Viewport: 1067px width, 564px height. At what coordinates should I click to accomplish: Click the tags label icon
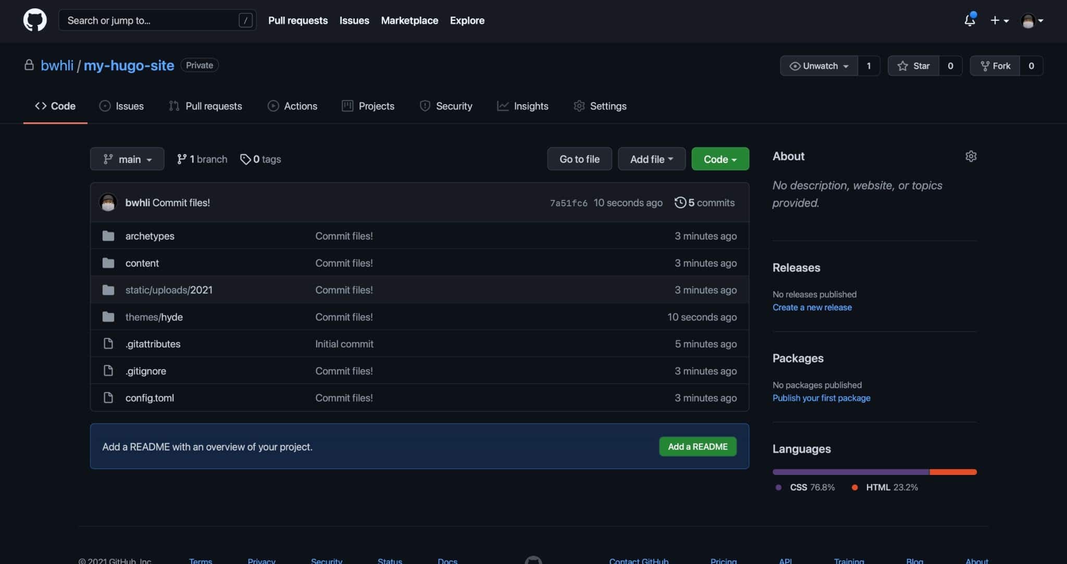tap(245, 159)
